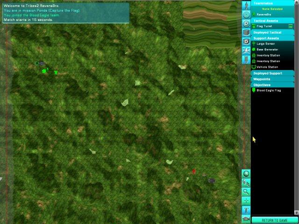Click the globe map view icon

pyautogui.click(x=246, y=174)
